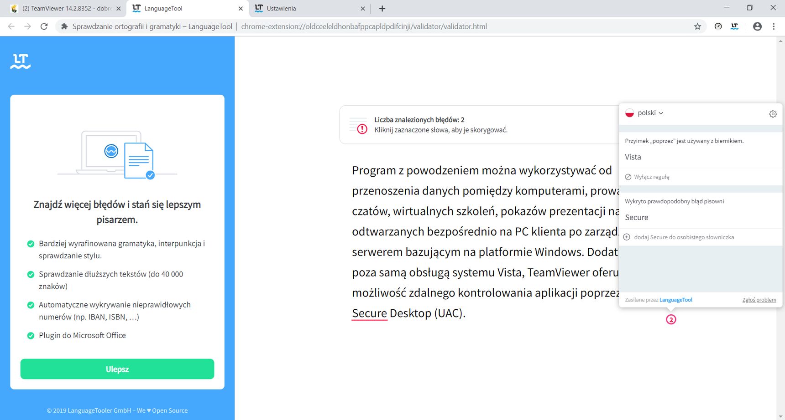Switch to the Ustawienia tab
Image resolution: width=785 pixels, height=420 pixels.
(x=310, y=8)
